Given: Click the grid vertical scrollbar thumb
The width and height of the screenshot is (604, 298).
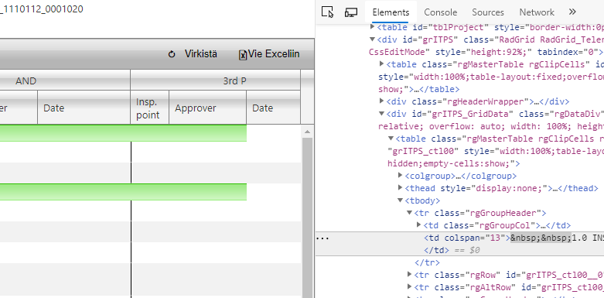Looking at the screenshot, I should tap(307, 218).
